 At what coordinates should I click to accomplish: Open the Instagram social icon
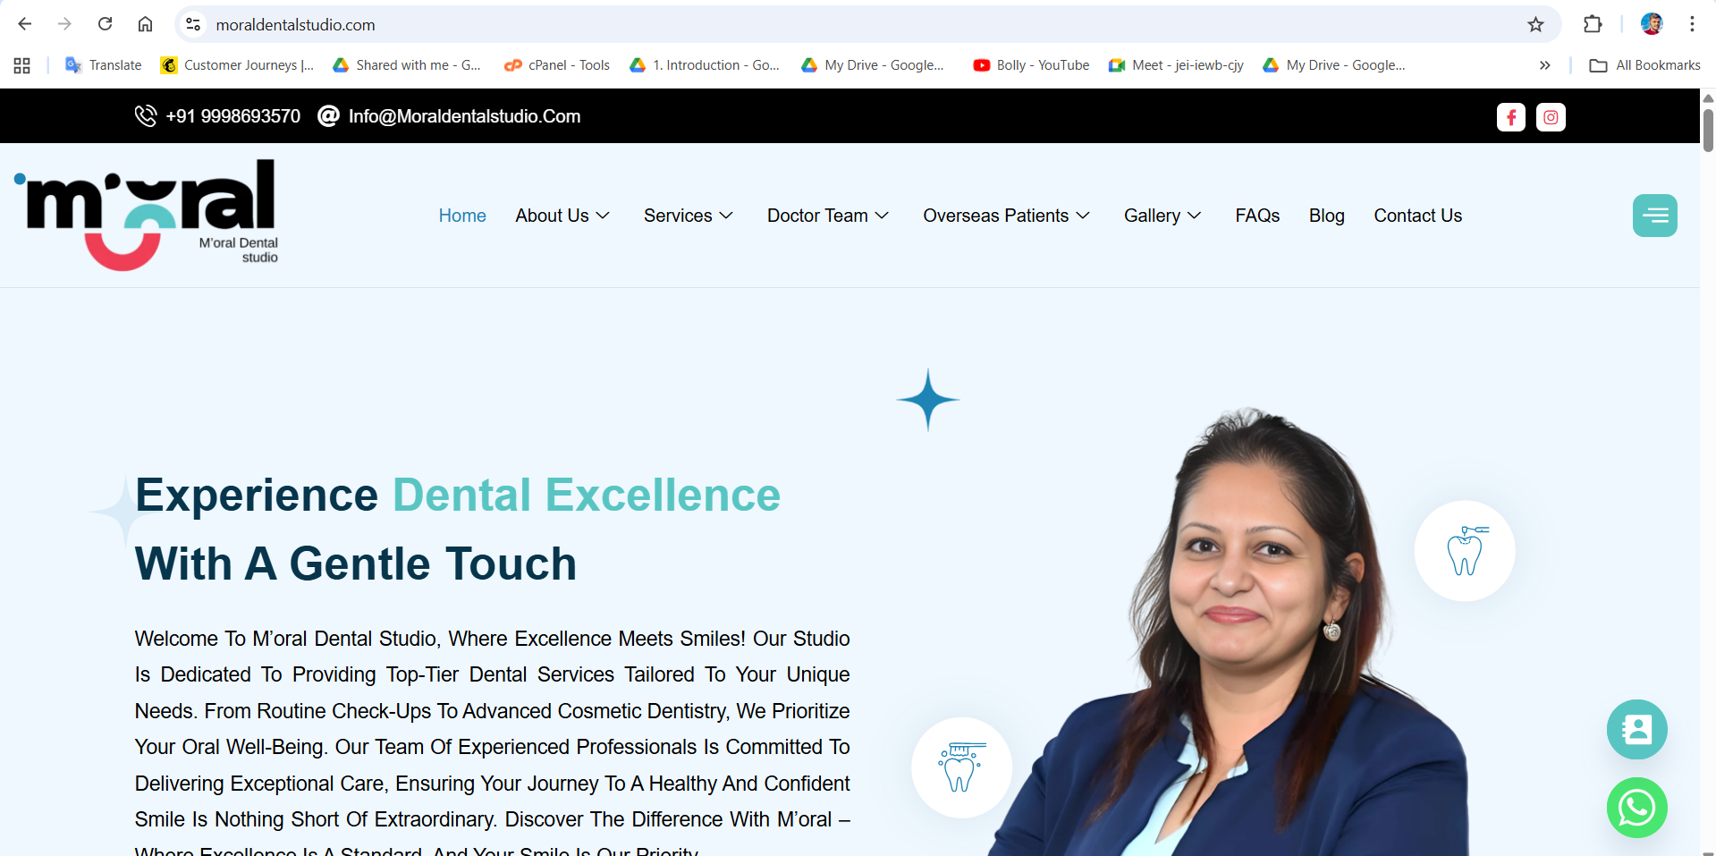coord(1551,117)
